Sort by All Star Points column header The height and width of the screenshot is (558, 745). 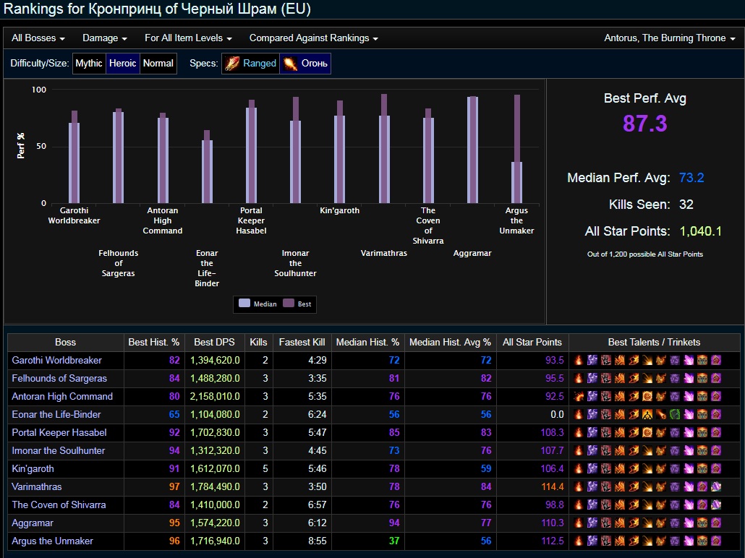[532, 342]
